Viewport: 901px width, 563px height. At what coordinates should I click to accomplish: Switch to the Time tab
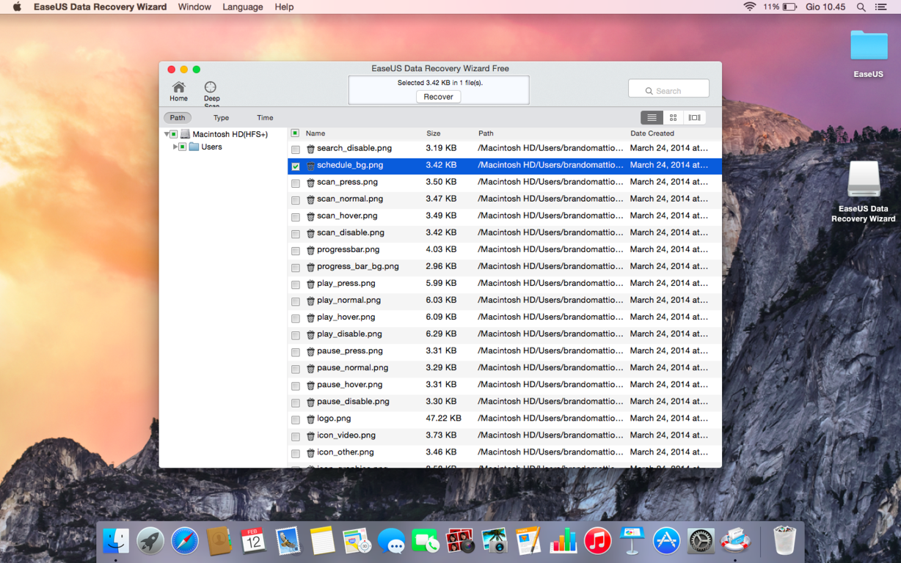[x=265, y=117]
